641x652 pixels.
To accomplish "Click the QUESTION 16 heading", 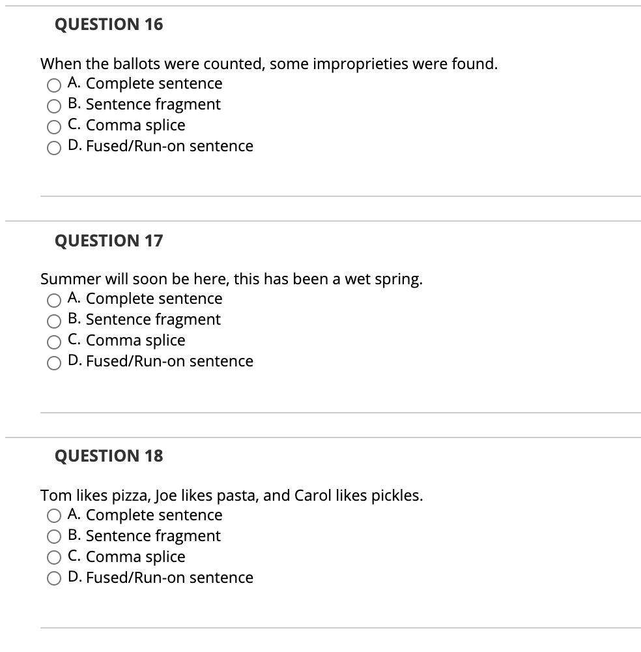I will coord(109,24).
